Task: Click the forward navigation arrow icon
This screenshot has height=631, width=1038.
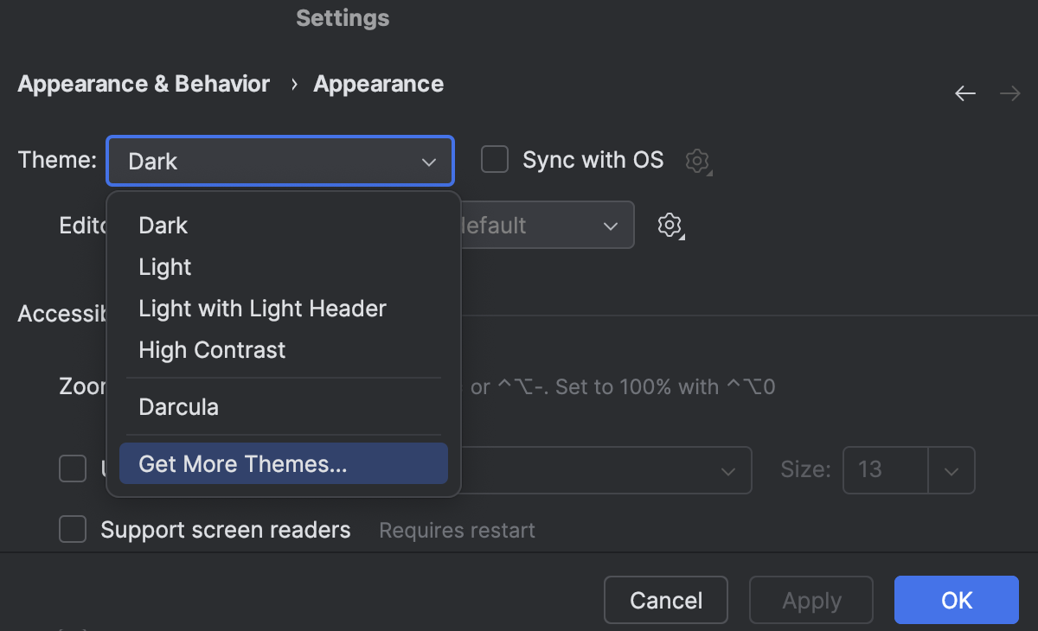Action: (1010, 92)
